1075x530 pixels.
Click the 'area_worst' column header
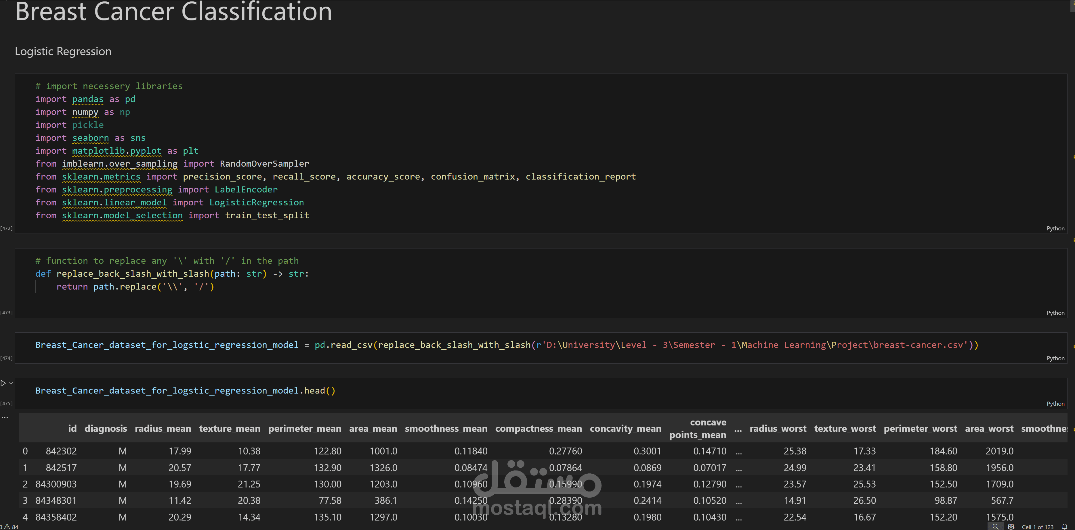[x=989, y=428]
